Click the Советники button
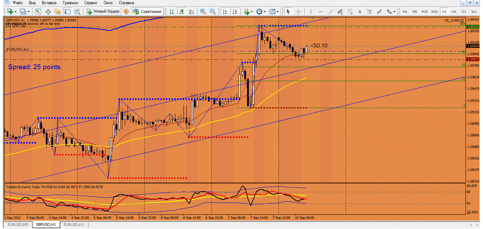This screenshot has height=229, width=483. tap(147, 12)
